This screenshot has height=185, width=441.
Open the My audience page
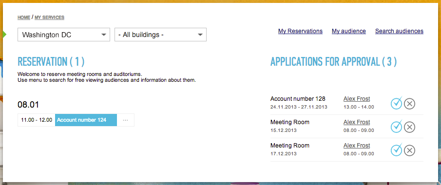(x=349, y=31)
